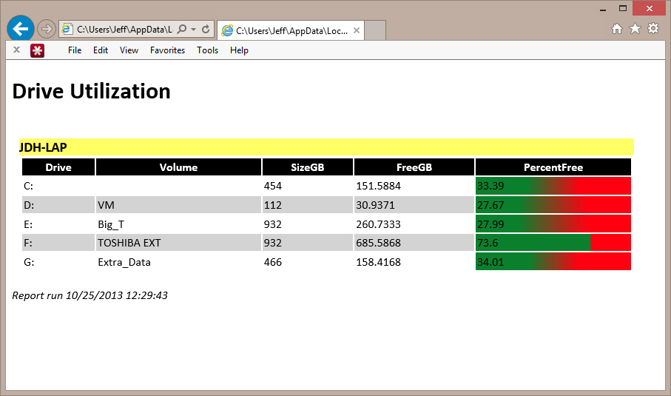Click the D: drive cell
Viewport: 671px width, 396px height.
pos(58,205)
